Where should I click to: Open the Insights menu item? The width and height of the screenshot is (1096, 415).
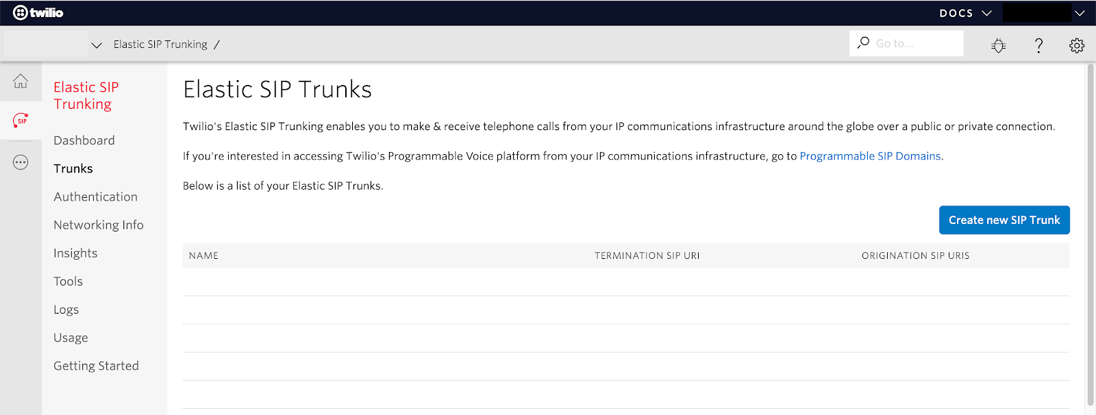tap(75, 253)
